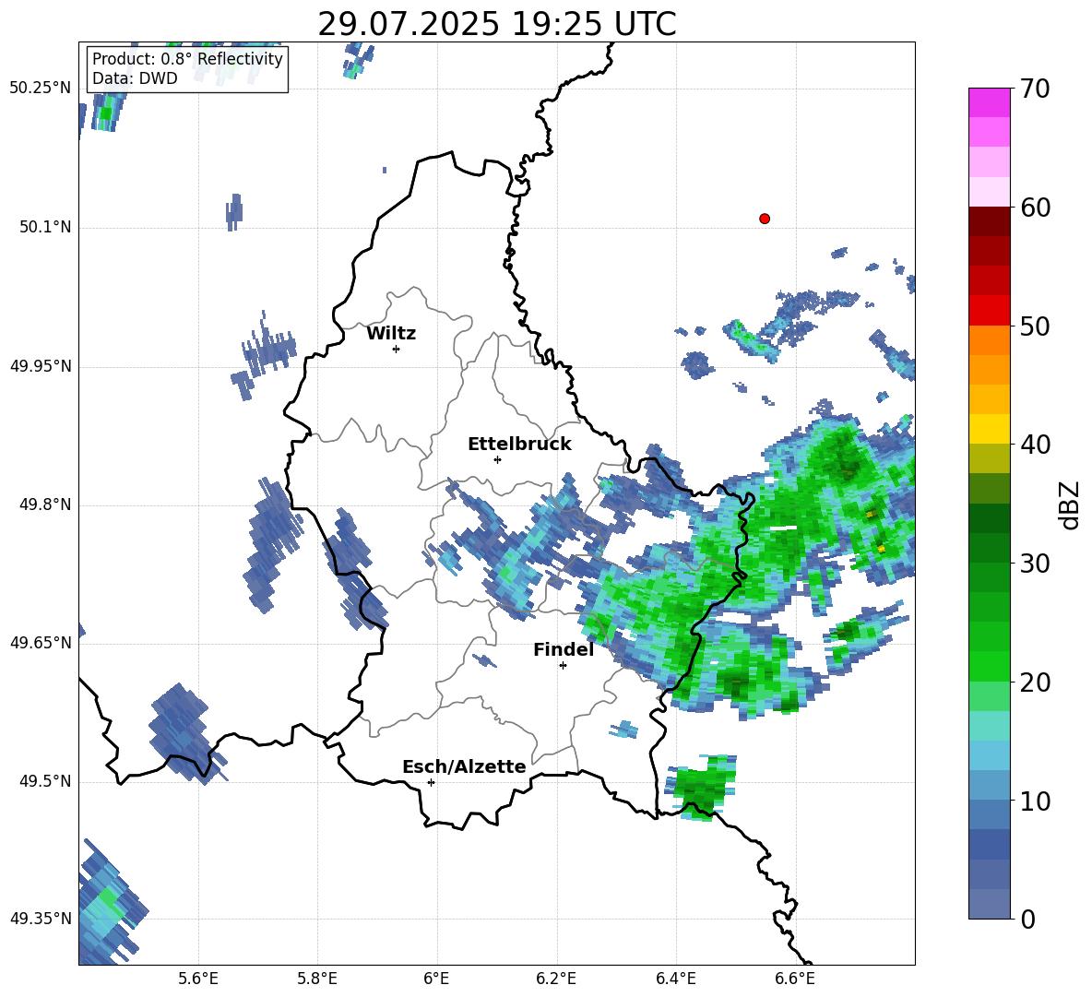This screenshot has width=1092, height=997.
Task: Click the 49.5°N latitude label
Action: (45, 781)
